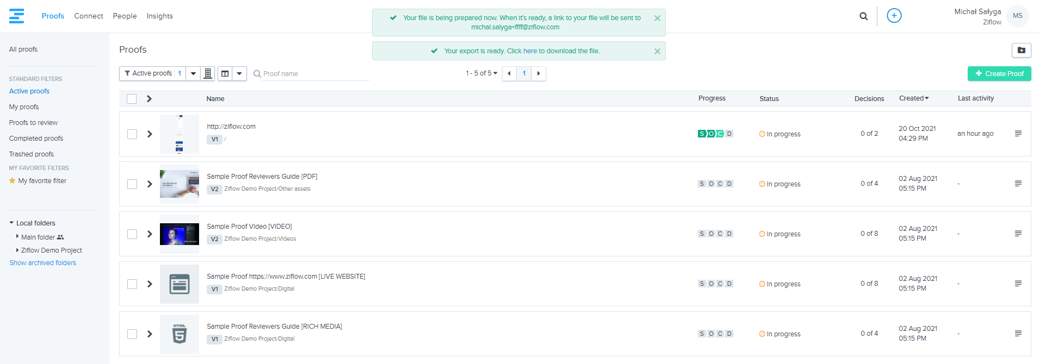Switch to the People tab
This screenshot has width=1039, height=364.
[125, 16]
